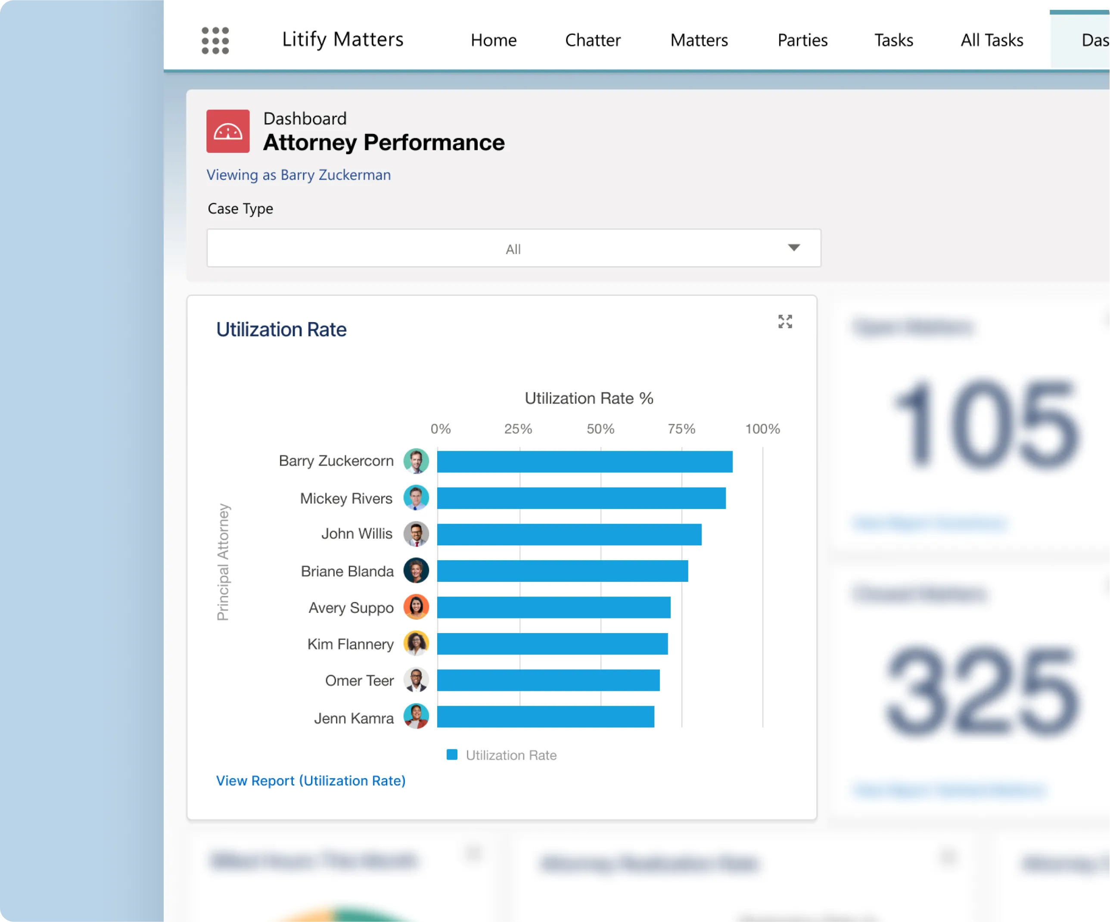Expand the Utilization Rate widget to full screen
This screenshot has height=922, width=1110.
click(x=786, y=321)
